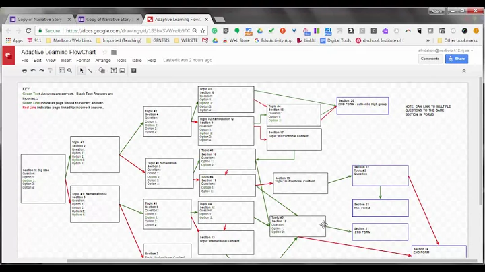Click the green Grammarly extension icon

tap(214, 30)
